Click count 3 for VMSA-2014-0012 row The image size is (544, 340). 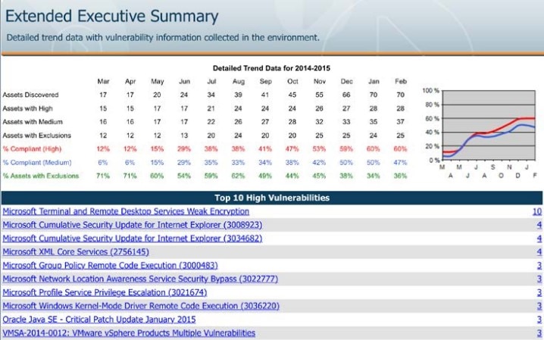539,333
